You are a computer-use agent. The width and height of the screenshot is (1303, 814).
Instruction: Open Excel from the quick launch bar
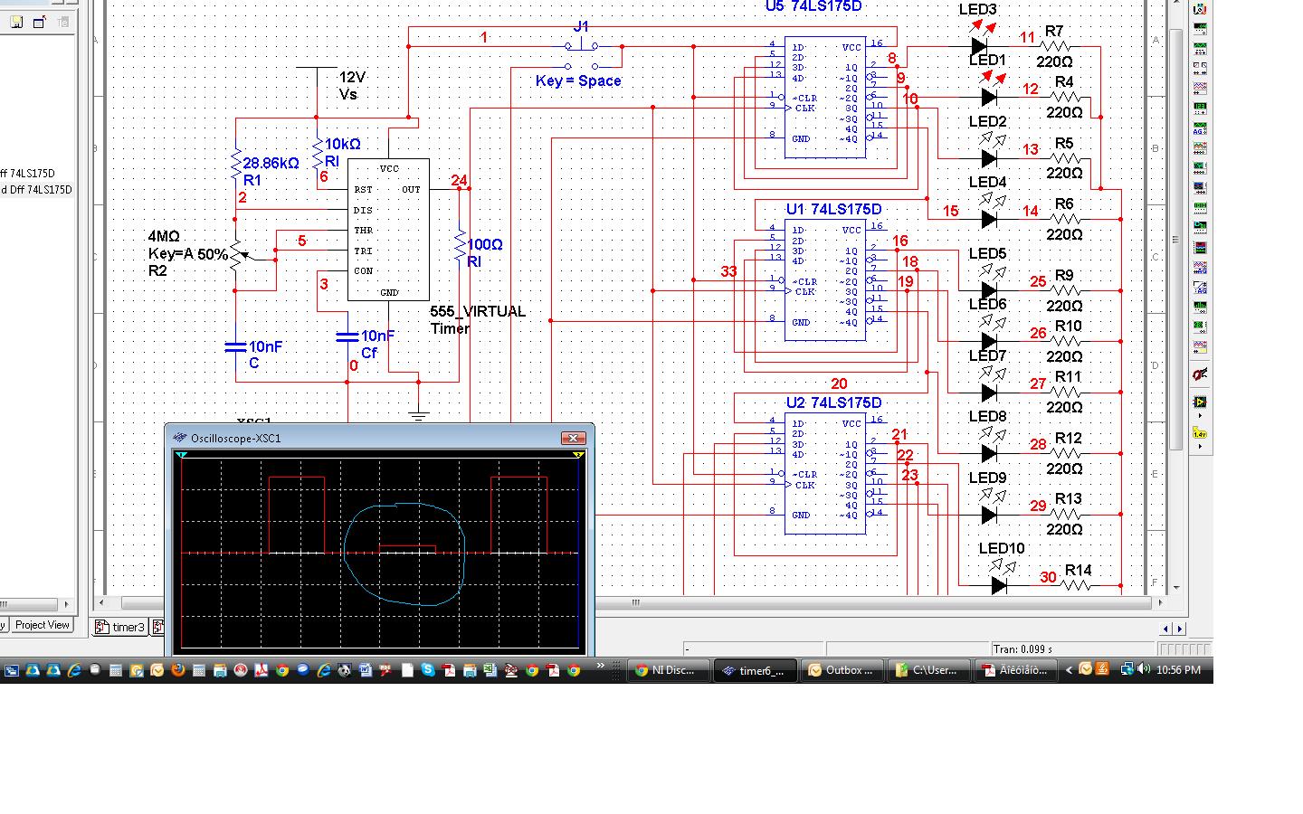tap(490, 670)
